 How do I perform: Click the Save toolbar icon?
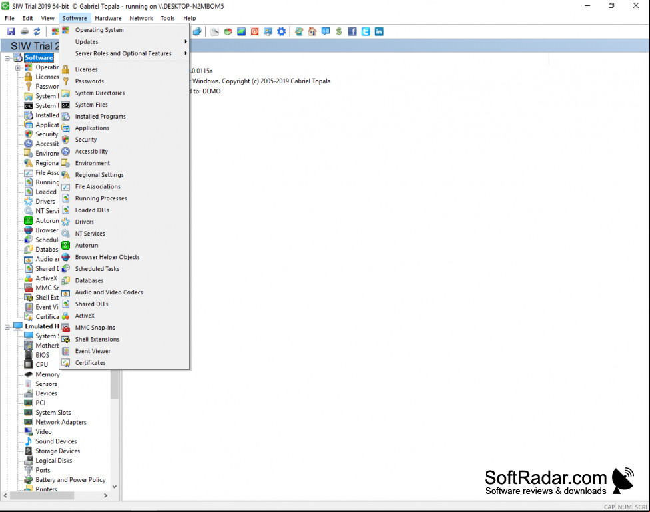[x=11, y=31]
